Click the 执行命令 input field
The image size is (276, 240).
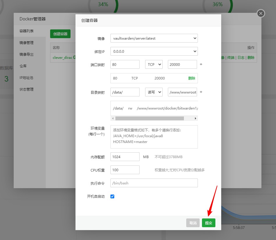154,183
